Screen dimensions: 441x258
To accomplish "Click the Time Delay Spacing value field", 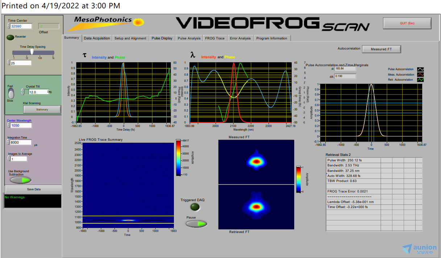I will point(21,63).
